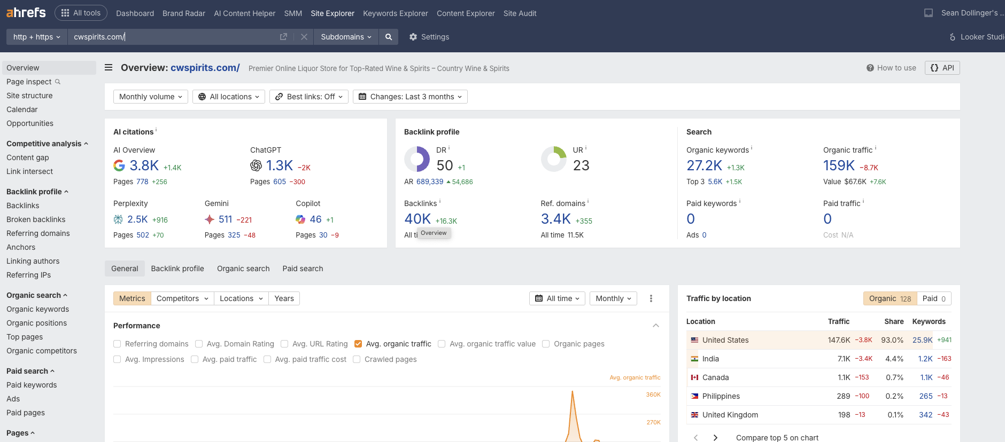The height and width of the screenshot is (442, 1005).
Task: Toggle the sidebar hamburger menu icon
Action: click(x=109, y=68)
